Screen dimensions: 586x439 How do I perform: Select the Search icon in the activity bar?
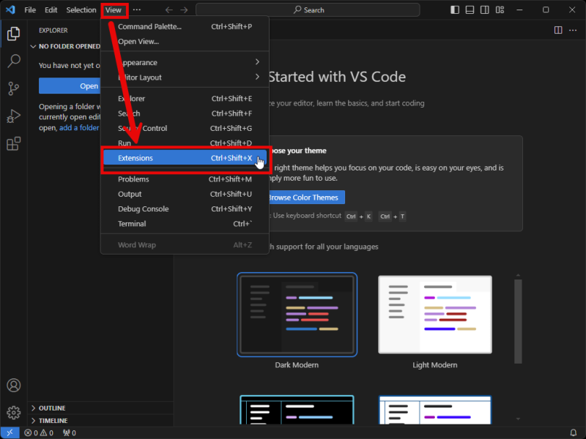pos(13,61)
